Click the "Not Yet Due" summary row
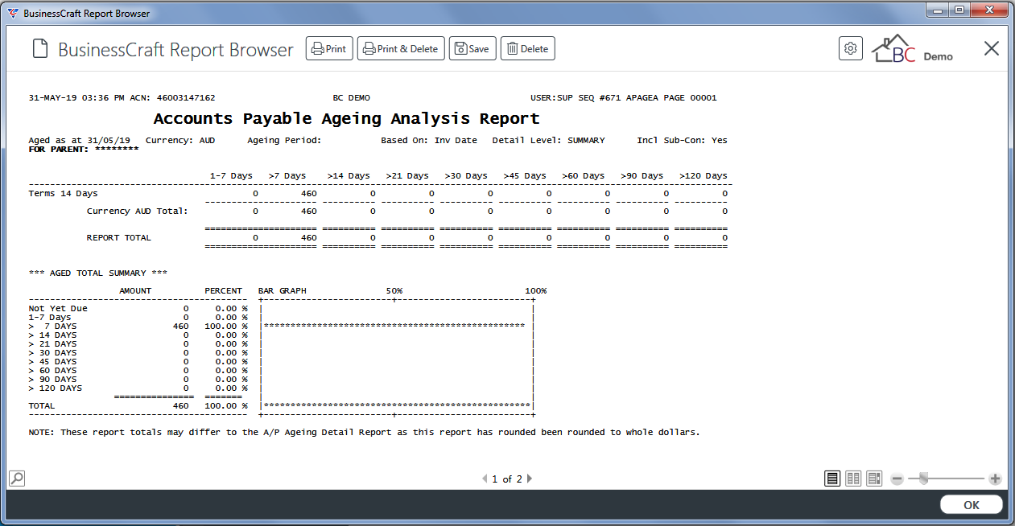This screenshot has width=1015, height=526. (58, 309)
